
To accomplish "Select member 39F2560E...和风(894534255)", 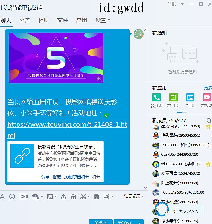I will coord(181,145).
